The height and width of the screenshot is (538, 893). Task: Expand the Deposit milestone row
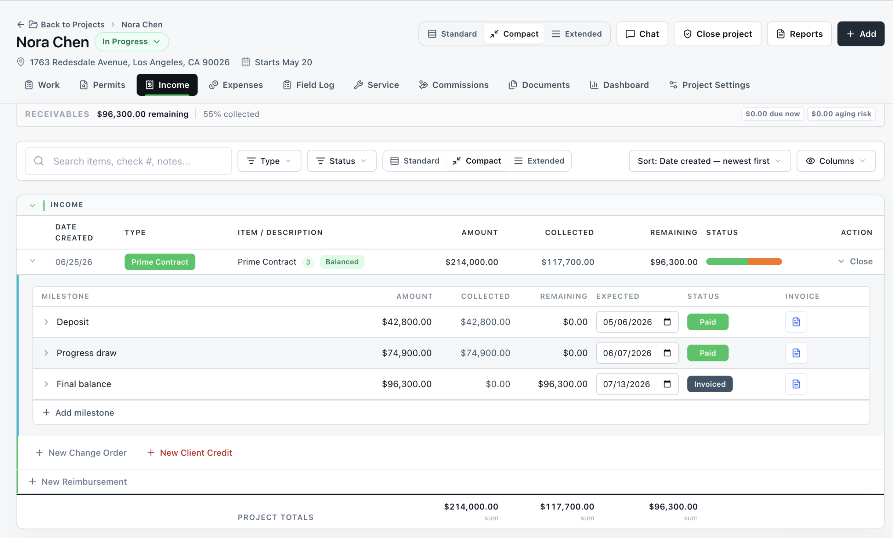pyautogui.click(x=46, y=322)
